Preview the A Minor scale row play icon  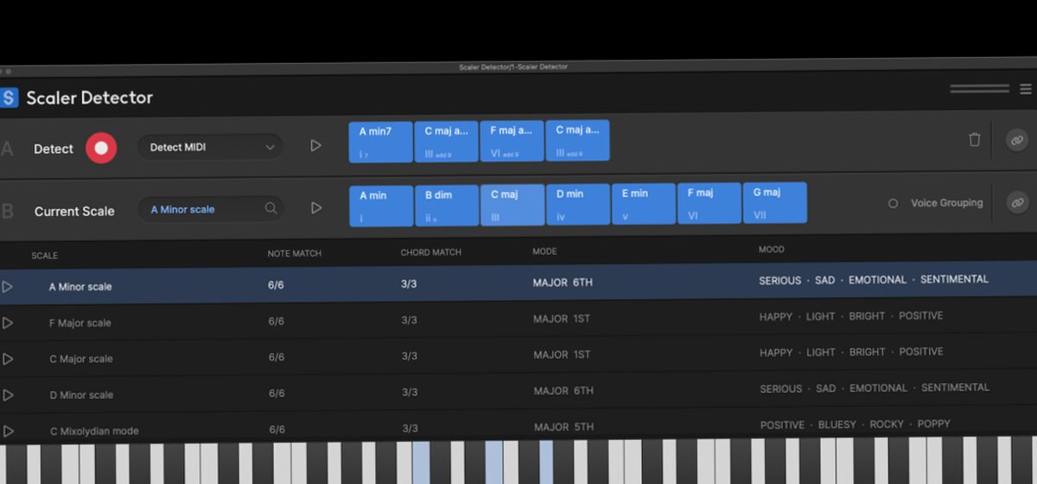point(8,287)
